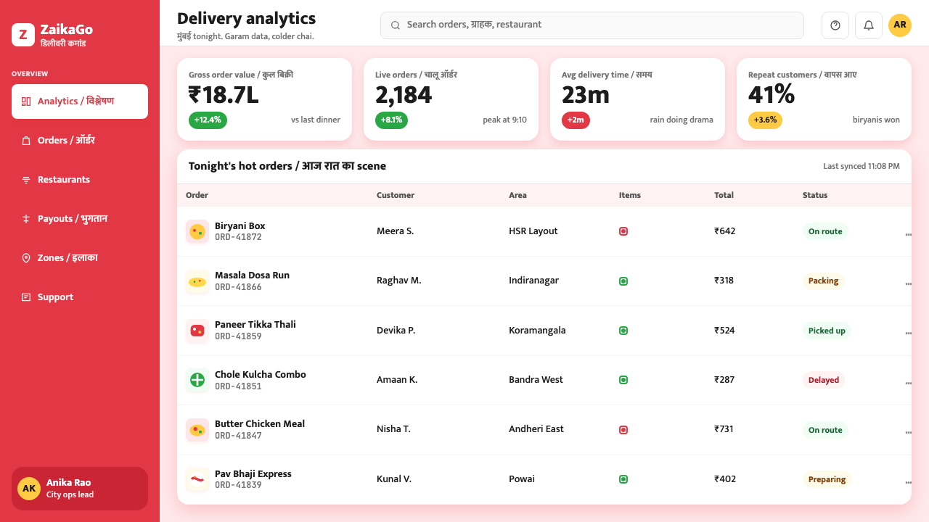
Task: Sort by the Status column header
Action: pos(815,195)
